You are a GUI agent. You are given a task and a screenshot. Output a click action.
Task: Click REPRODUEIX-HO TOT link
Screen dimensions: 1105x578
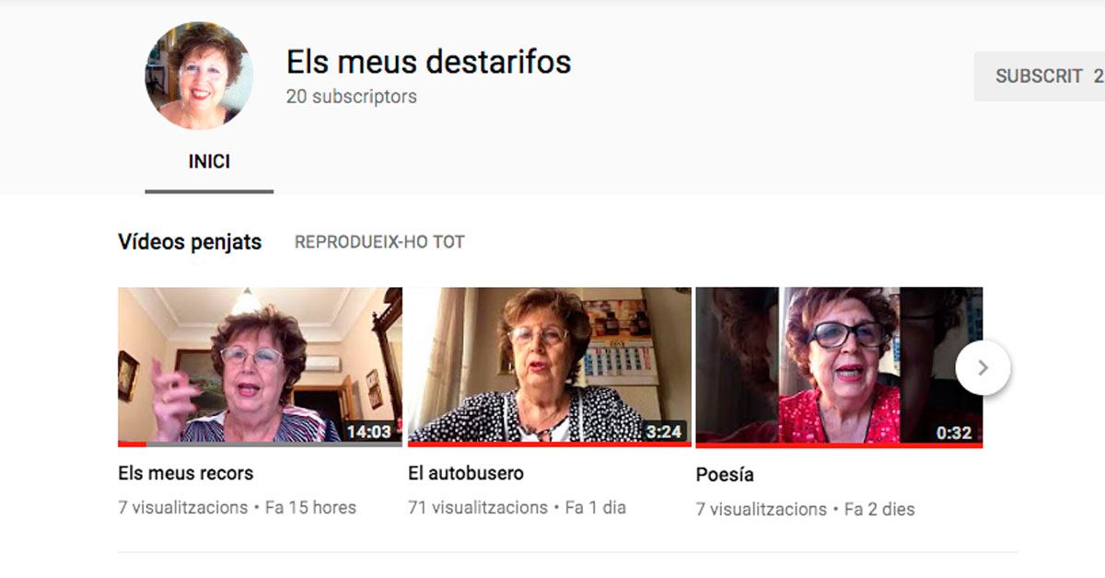379,242
